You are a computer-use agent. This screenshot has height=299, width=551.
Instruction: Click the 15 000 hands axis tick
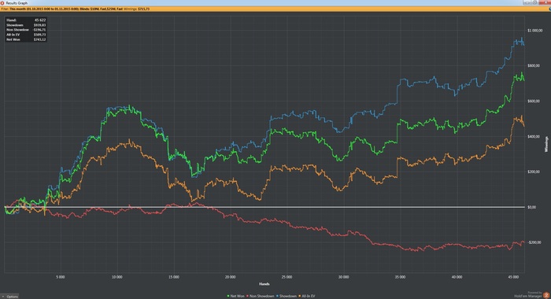click(x=174, y=277)
